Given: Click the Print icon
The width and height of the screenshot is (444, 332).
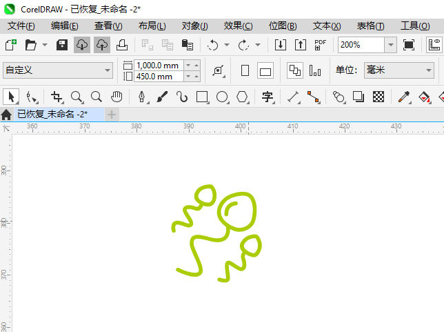Looking at the screenshot, I should point(122,45).
